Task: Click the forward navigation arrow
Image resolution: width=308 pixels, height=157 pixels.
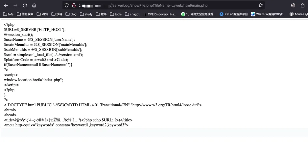Action: (15, 6)
